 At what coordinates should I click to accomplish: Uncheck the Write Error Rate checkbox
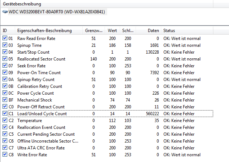tap(5, 154)
